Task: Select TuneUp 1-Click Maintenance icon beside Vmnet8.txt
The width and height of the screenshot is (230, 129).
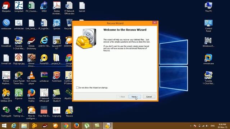Action: tap(19, 43)
